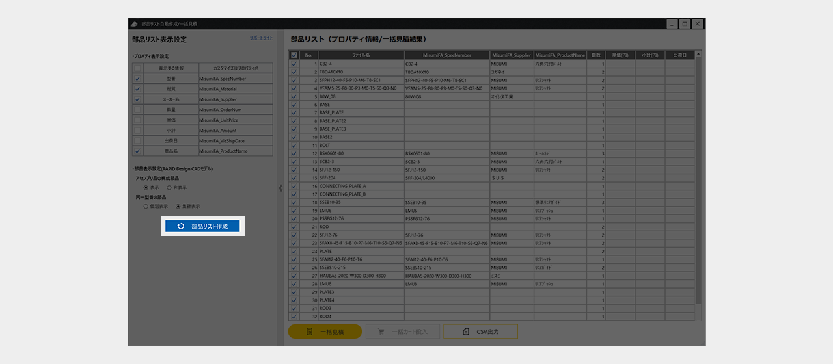
Task: Select 個別表示 for same-model parts
Action: [x=146, y=206]
